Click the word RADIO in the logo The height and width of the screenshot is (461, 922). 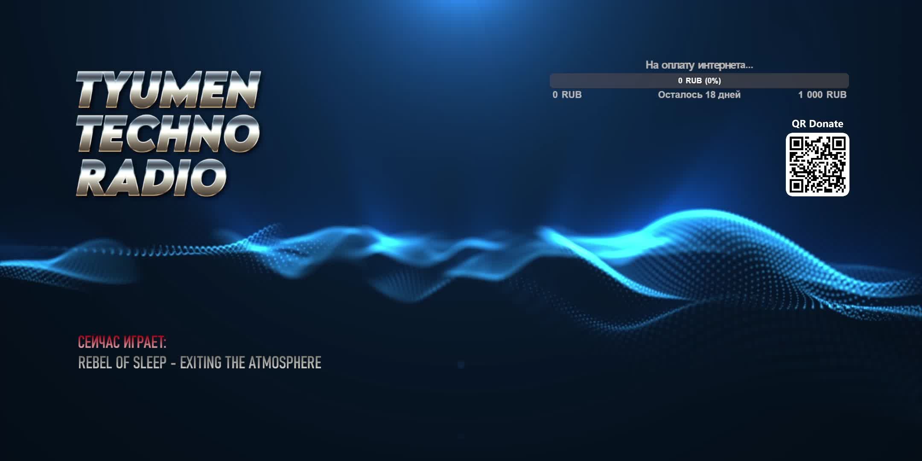[x=152, y=177]
